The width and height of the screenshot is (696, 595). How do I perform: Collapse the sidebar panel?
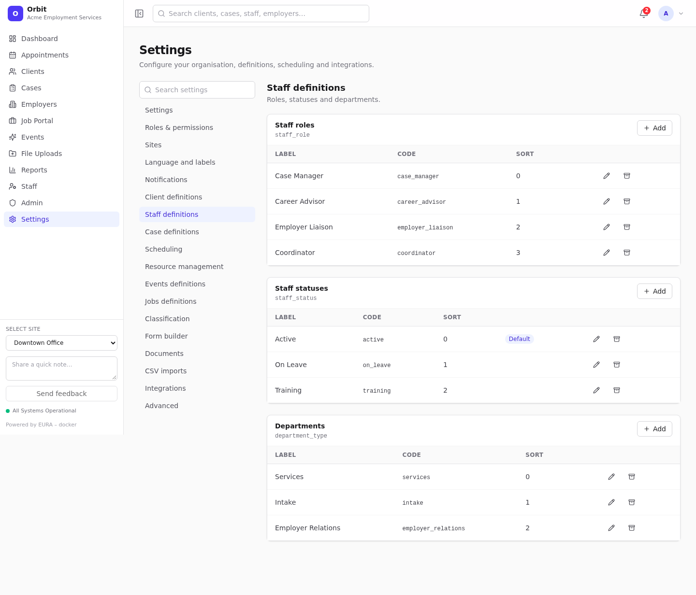point(139,14)
